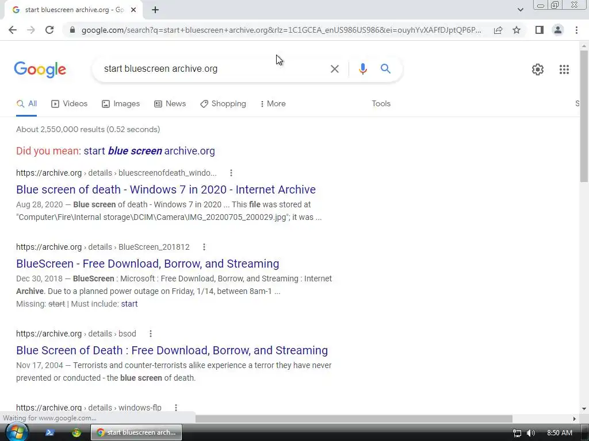589x441 pixels.
Task: Click the browser forward arrow
Action: [31, 30]
